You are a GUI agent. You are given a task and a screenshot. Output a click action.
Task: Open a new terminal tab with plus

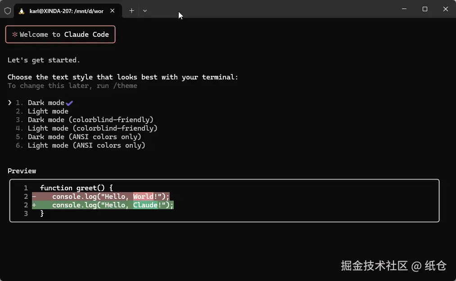coord(132,11)
